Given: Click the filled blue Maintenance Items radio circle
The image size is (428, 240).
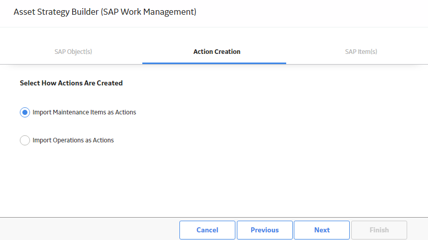Looking at the screenshot, I should pyautogui.click(x=24, y=112).
